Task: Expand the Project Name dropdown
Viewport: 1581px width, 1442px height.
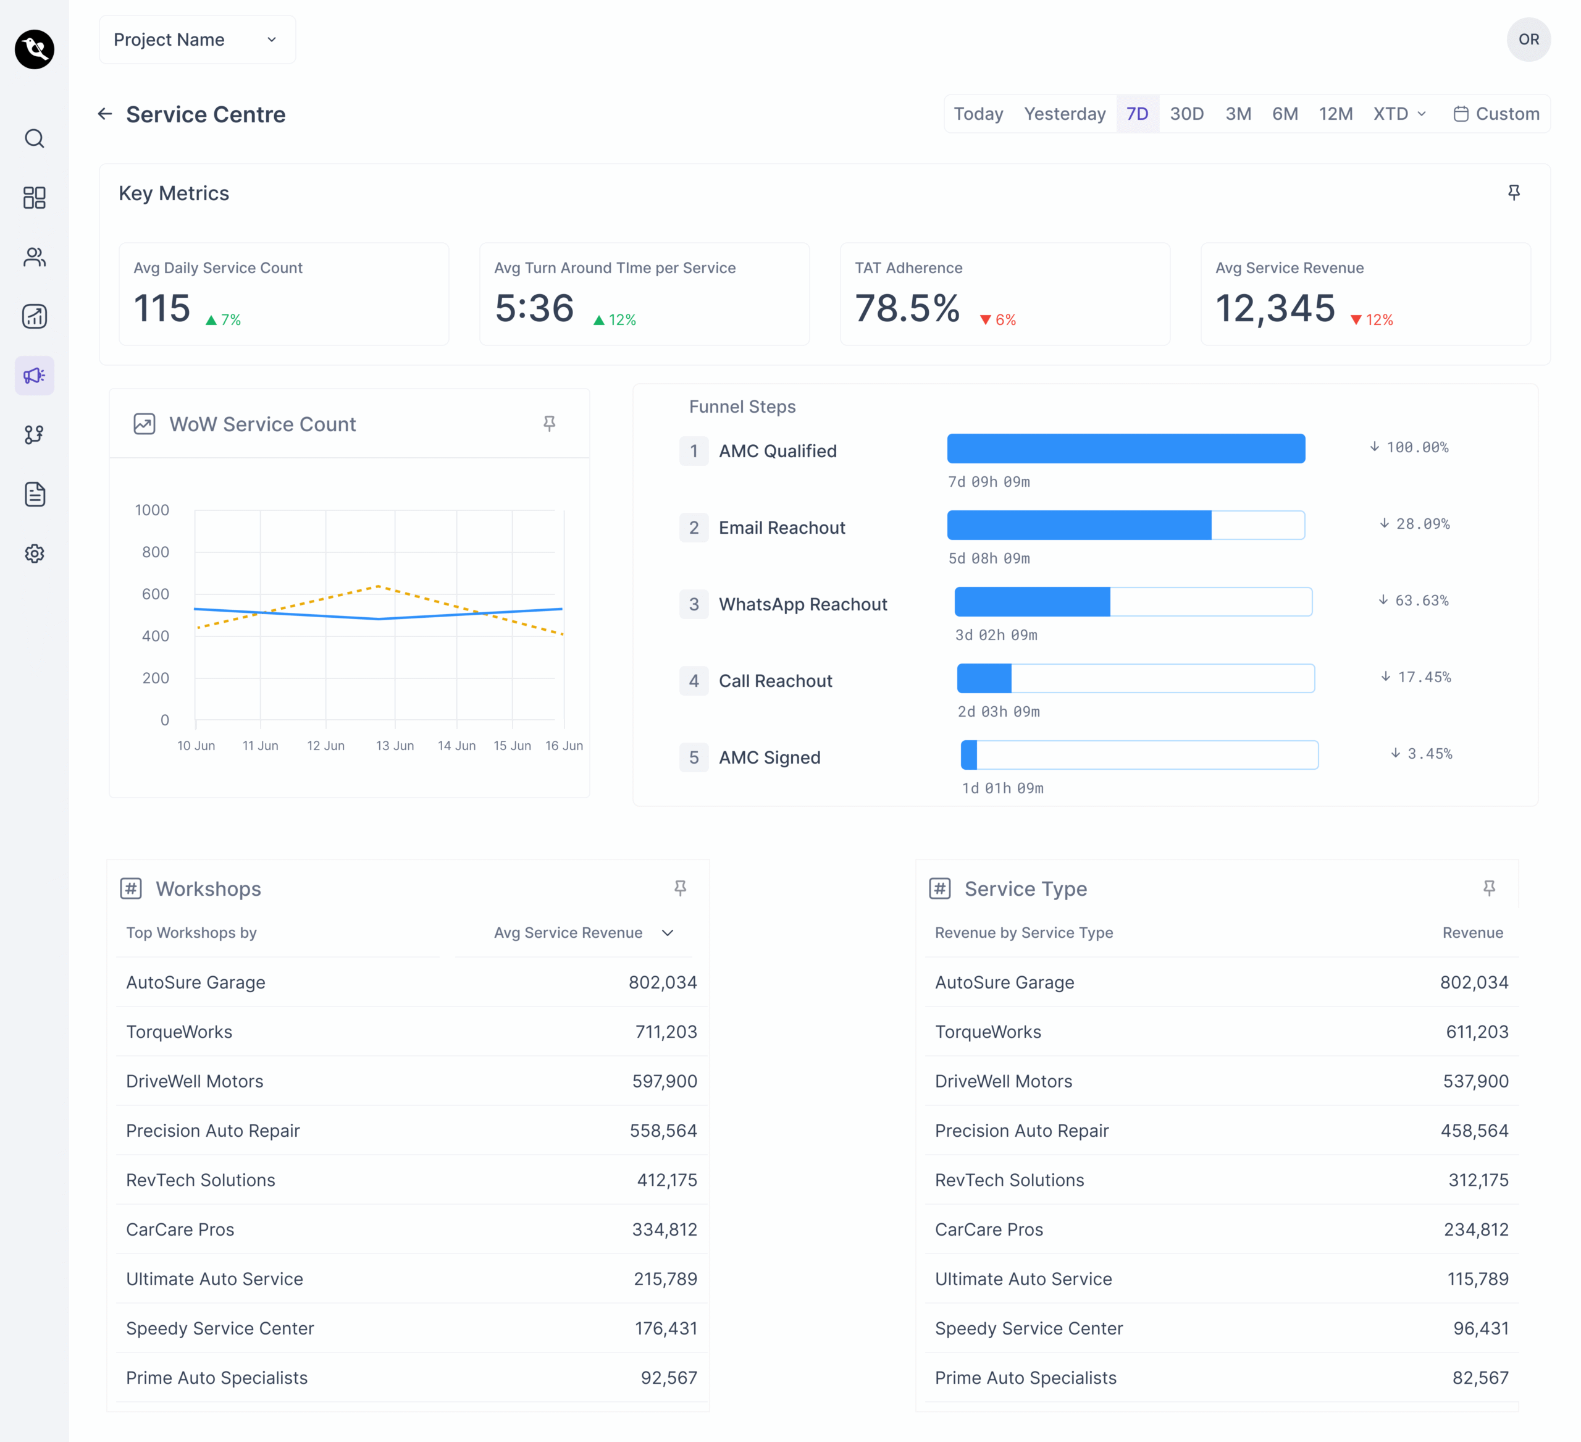Action: [197, 40]
